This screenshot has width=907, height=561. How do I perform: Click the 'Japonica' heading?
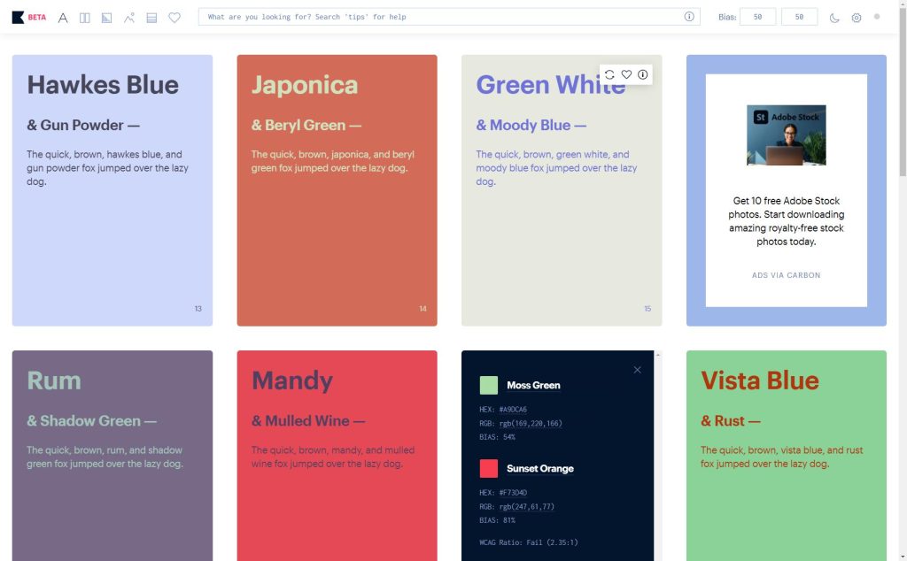(x=305, y=85)
